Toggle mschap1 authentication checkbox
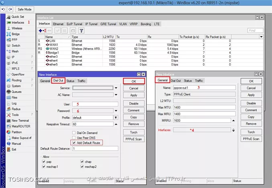This screenshot has width=272, height=188. [44, 167]
